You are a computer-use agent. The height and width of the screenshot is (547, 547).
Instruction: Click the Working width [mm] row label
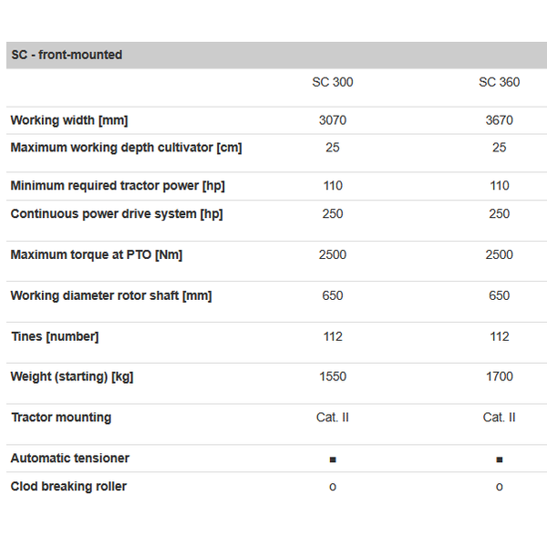(68, 120)
